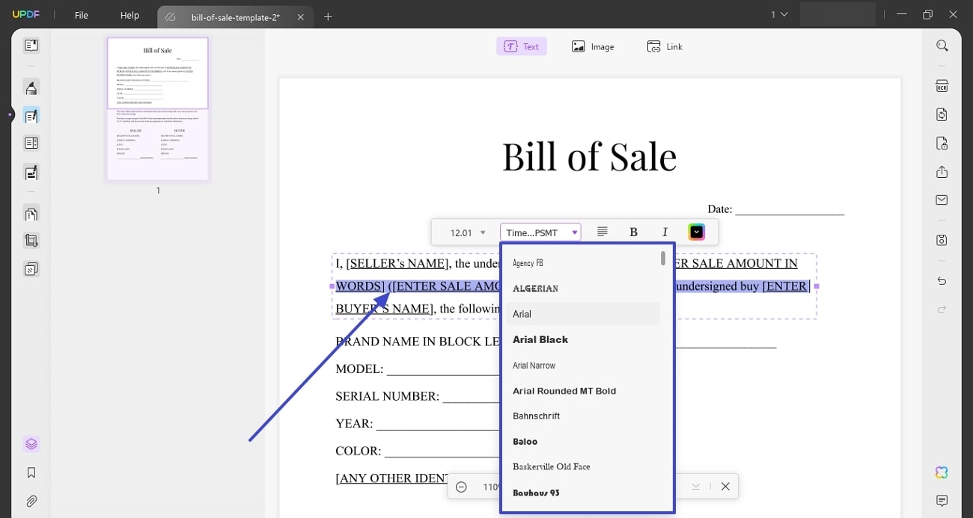973x518 pixels.
Task: Open the comments chat icon at bottom right
Action: click(942, 501)
